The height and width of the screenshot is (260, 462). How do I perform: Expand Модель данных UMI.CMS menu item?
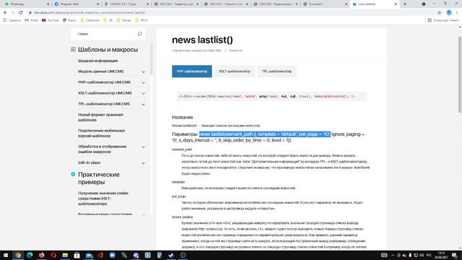pos(143,71)
